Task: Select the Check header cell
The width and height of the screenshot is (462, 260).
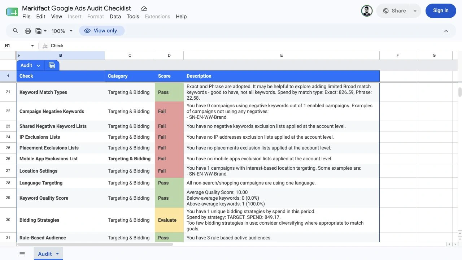Action: (61, 76)
